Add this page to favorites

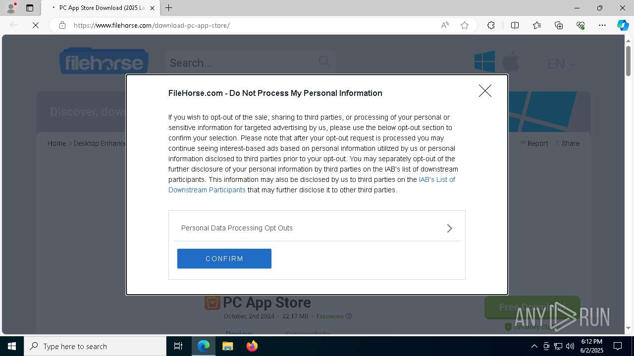[x=465, y=25]
